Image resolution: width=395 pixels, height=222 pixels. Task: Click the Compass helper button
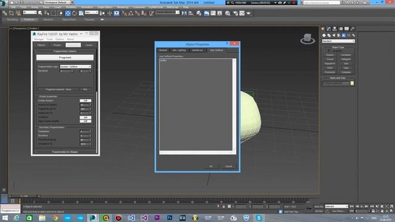coord(346,72)
